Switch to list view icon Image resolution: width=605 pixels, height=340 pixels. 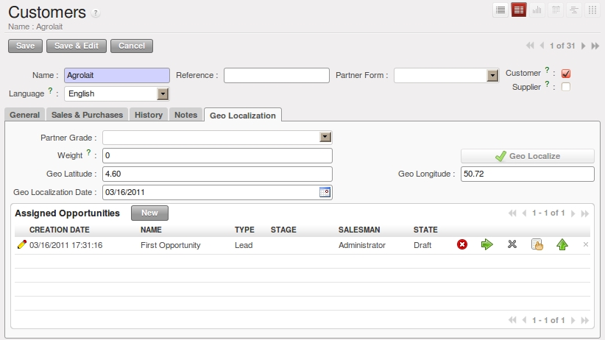pyautogui.click(x=500, y=10)
